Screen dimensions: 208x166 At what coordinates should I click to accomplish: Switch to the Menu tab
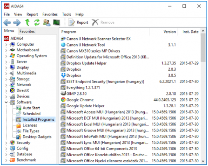[x=9, y=31]
